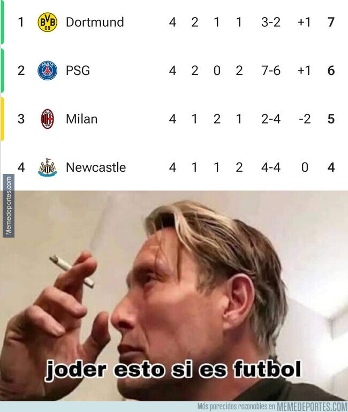The width and height of the screenshot is (348, 412).
Task: Click the Newcastle United crest icon
Action: [x=47, y=167]
